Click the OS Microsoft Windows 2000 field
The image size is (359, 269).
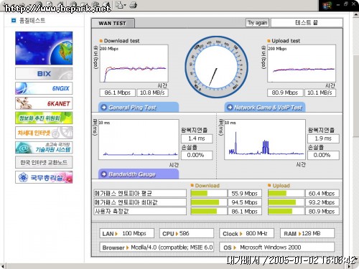pos(277,247)
